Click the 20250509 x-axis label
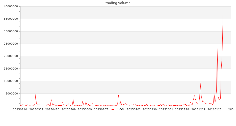Viewport: 236px width, 126px height. pos(69,110)
